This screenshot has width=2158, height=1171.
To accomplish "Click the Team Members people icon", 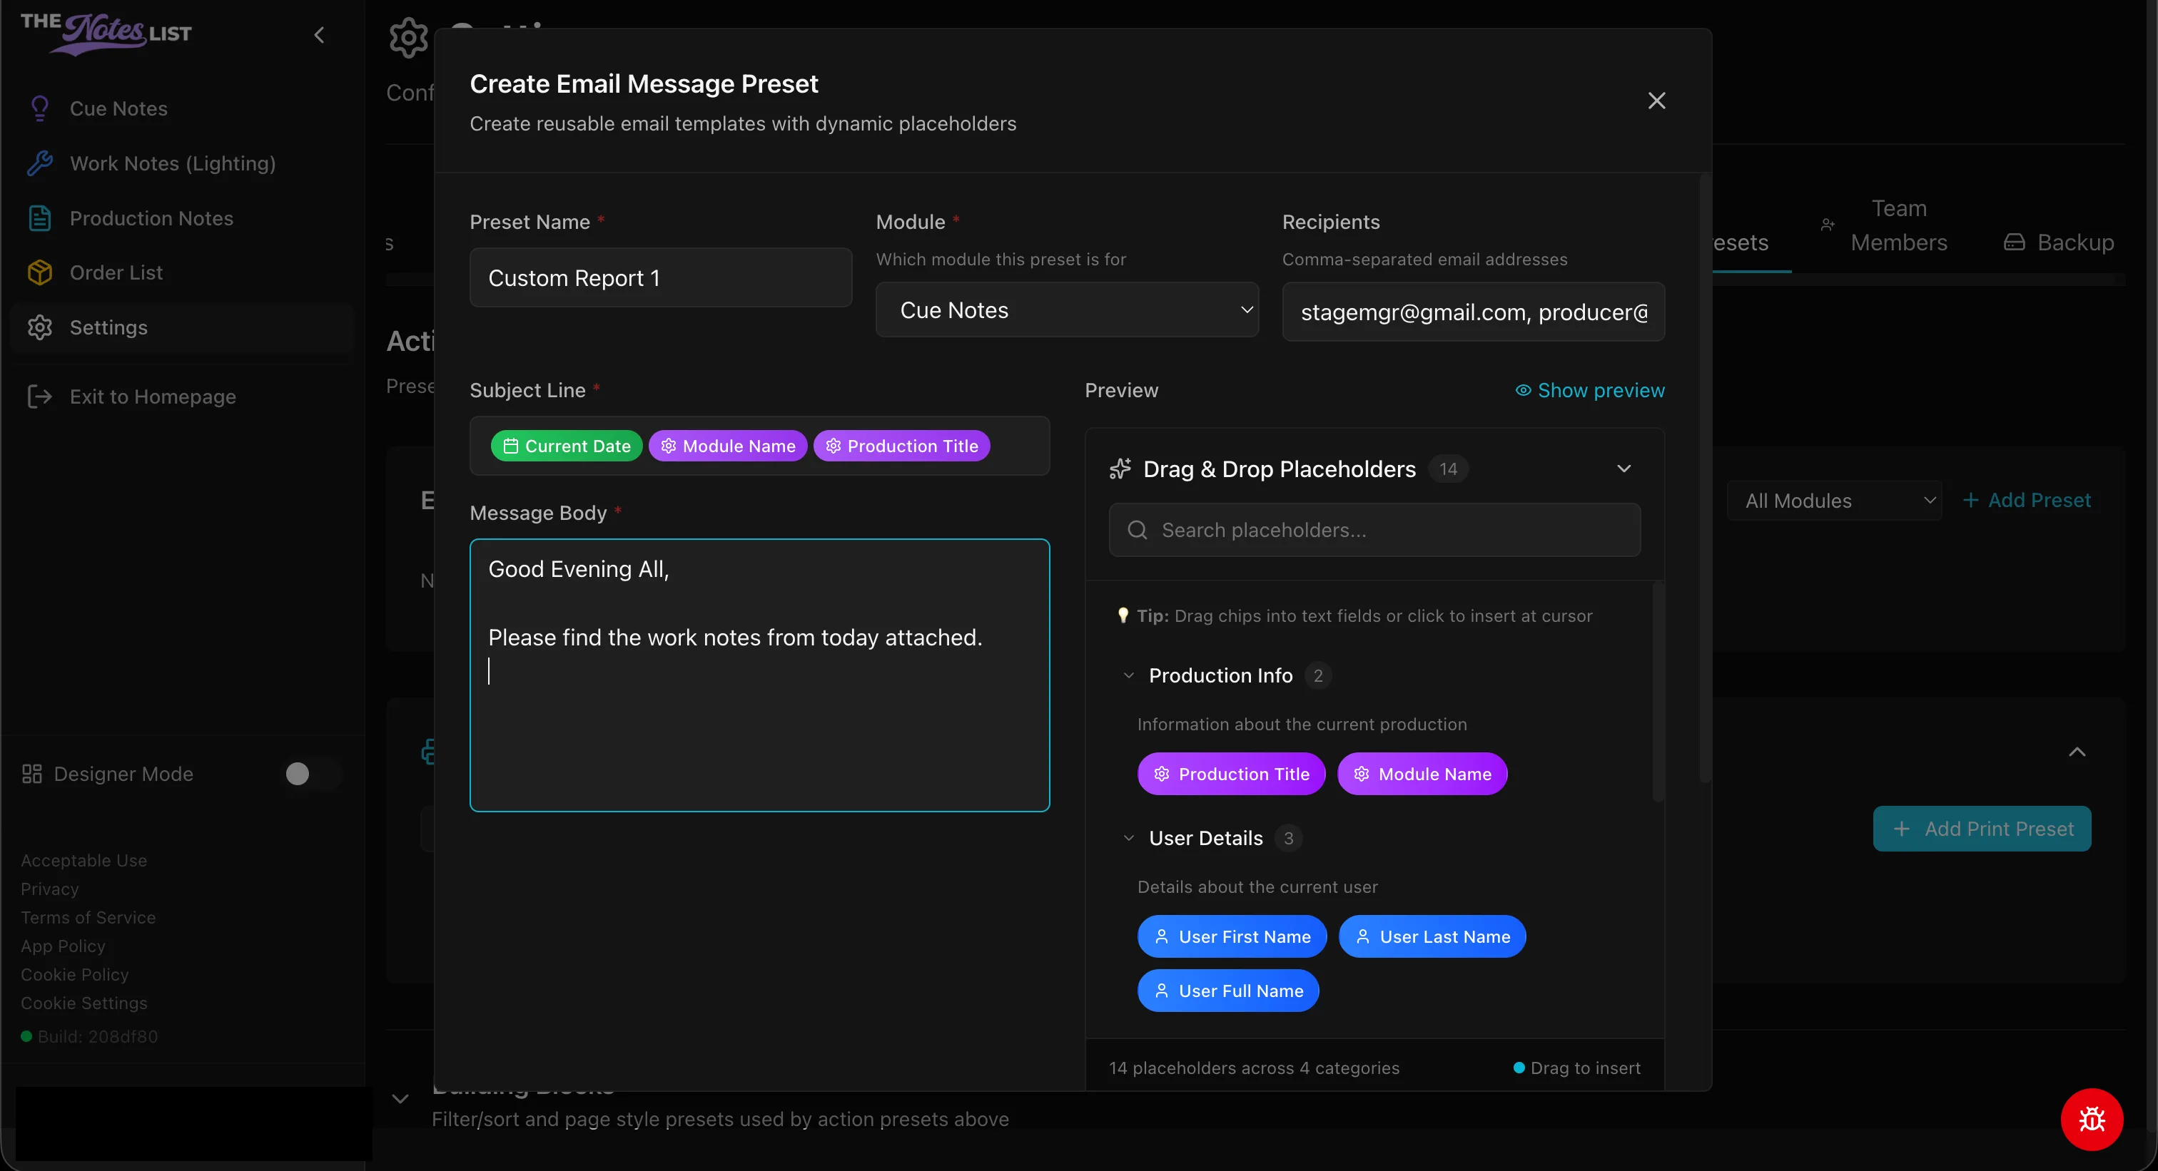I will (x=1828, y=225).
